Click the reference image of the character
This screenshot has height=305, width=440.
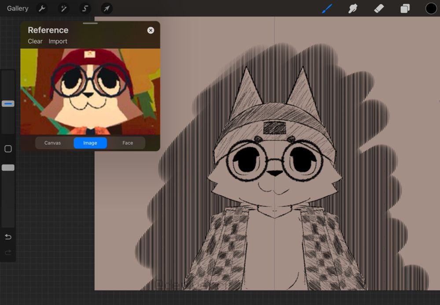[x=90, y=91]
